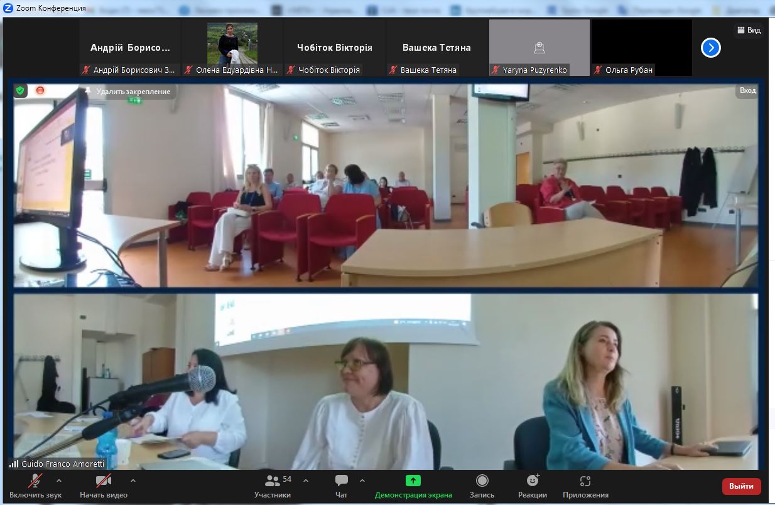Toggle microphone with Включить звук
Image resolution: width=775 pixels, height=505 pixels.
[x=35, y=486]
